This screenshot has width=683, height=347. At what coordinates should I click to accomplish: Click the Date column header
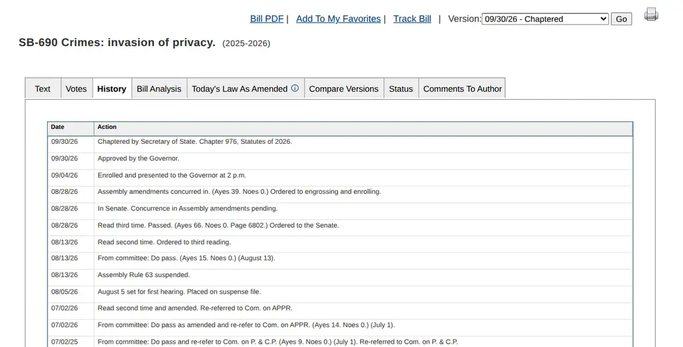[71, 127]
